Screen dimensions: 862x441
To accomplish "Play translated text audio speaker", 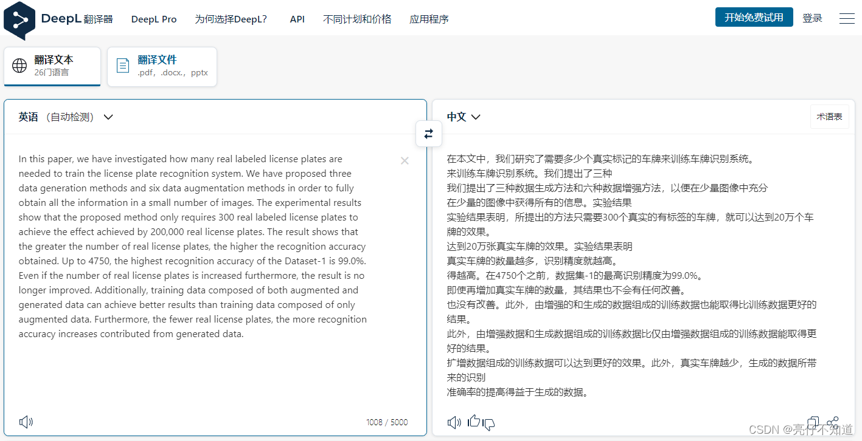I will point(454,422).
